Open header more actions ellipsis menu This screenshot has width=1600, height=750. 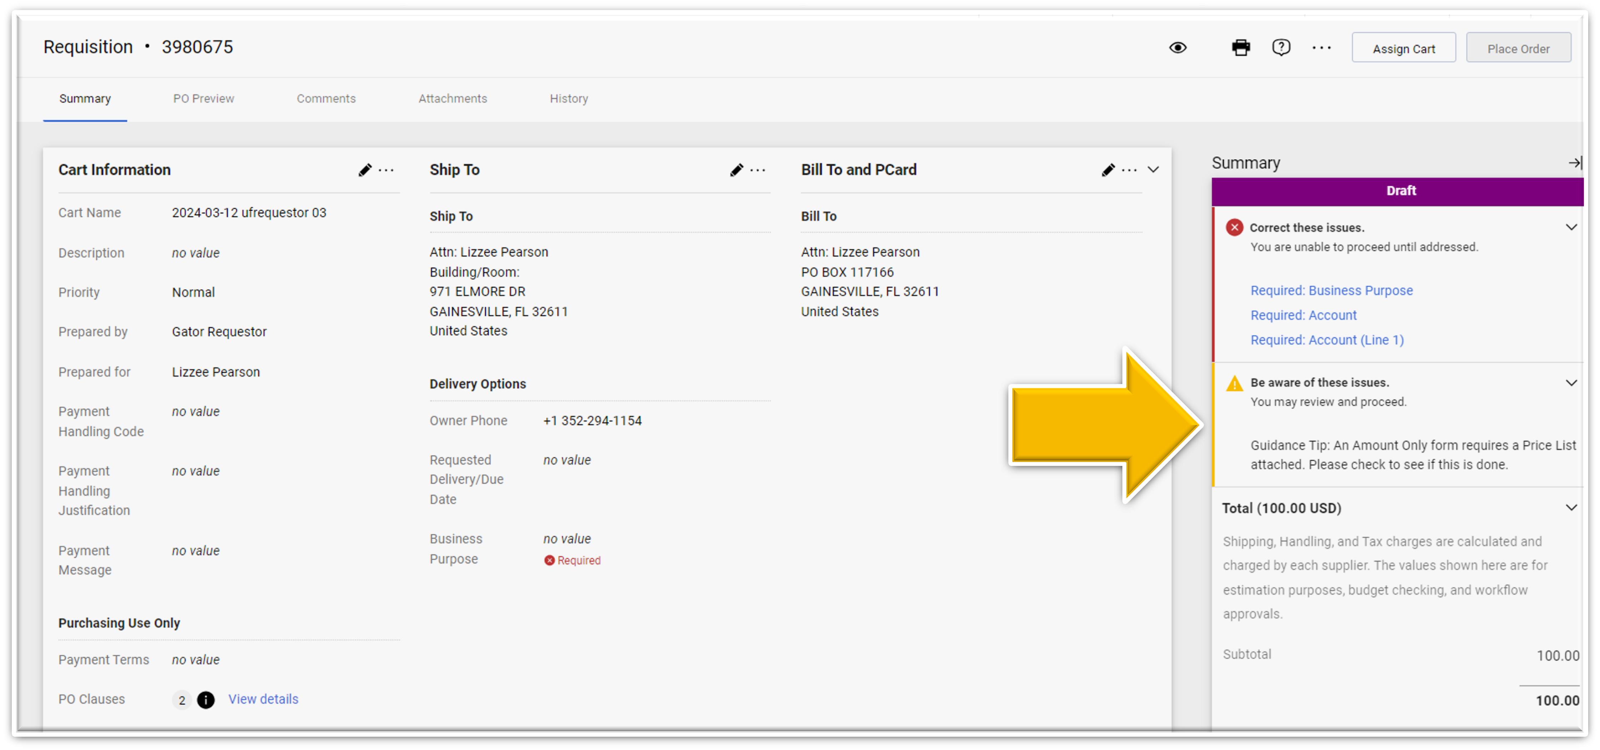pyautogui.click(x=1321, y=48)
